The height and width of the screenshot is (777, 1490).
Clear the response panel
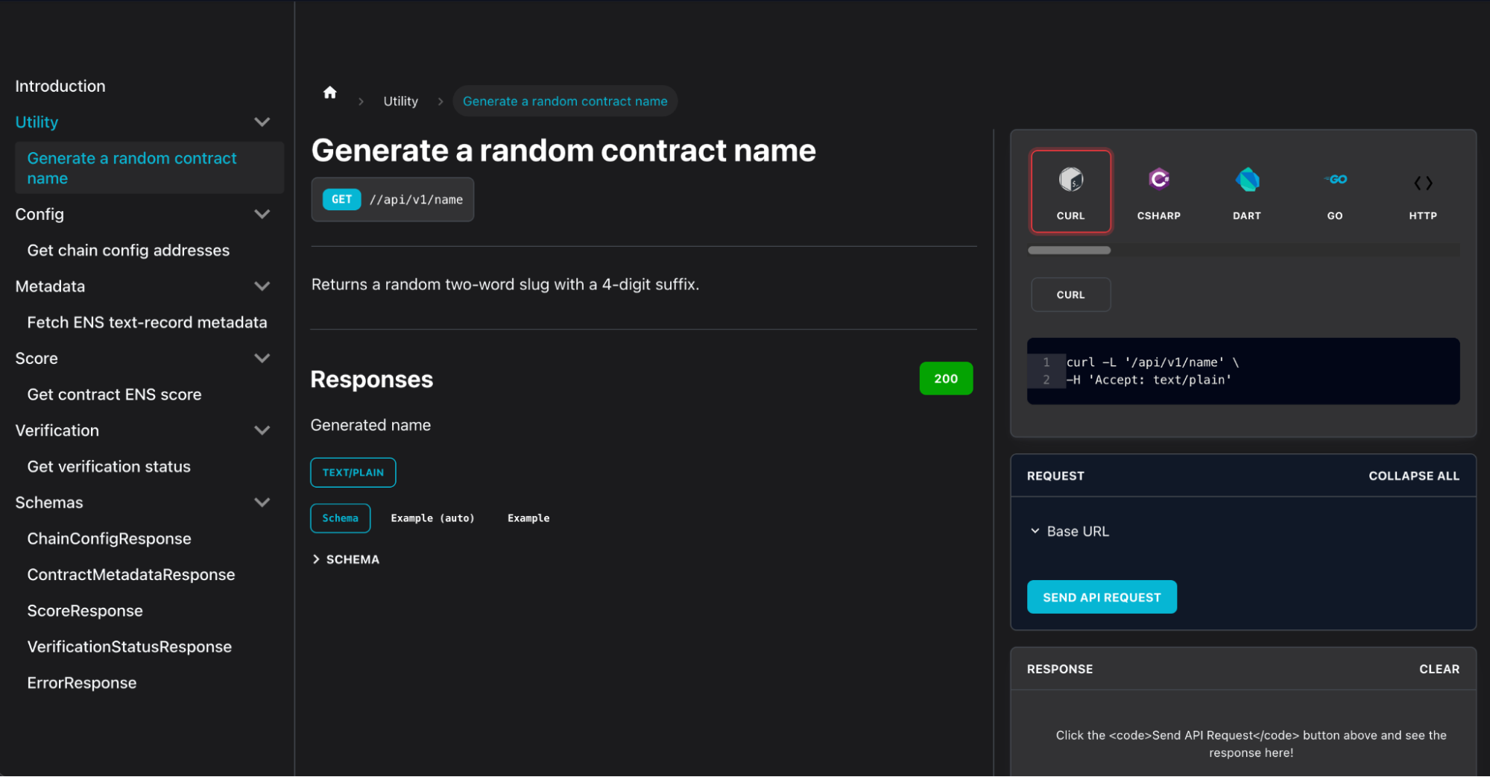tap(1439, 669)
